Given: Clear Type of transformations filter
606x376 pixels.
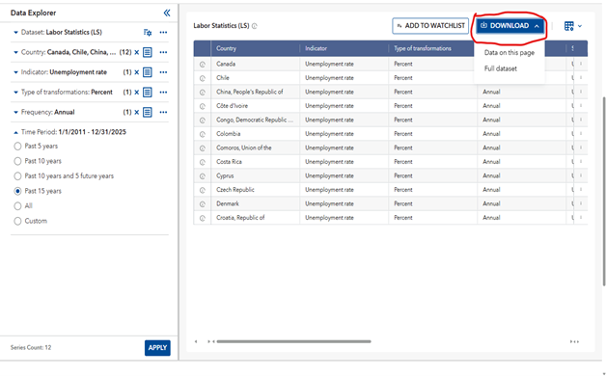Looking at the screenshot, I should (136, 93).
